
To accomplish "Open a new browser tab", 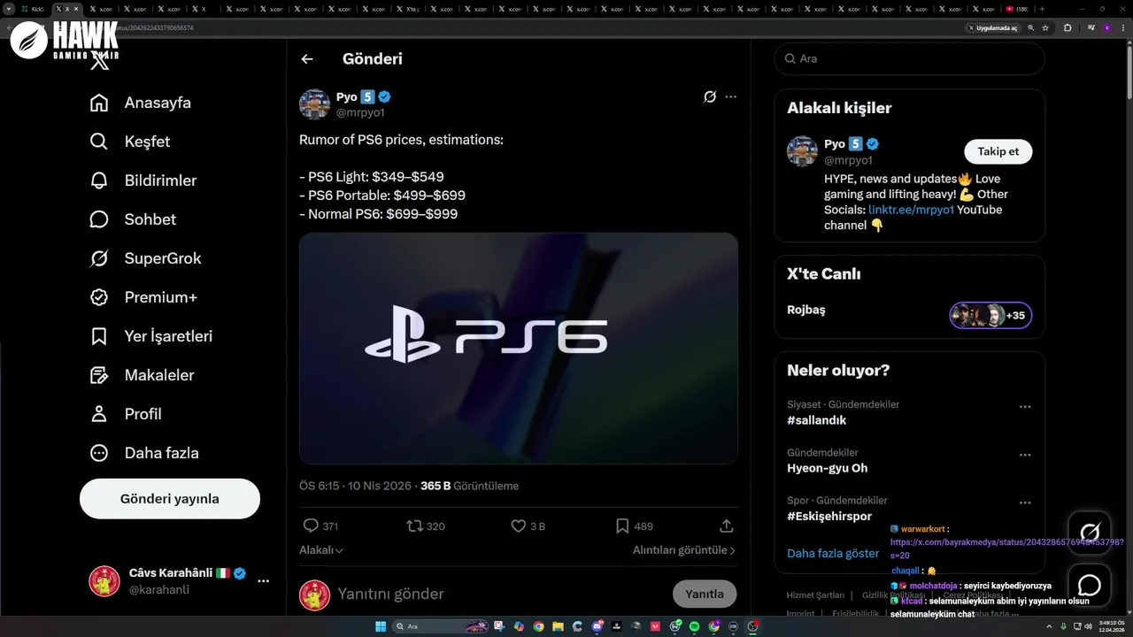I will click(1042, 9).
